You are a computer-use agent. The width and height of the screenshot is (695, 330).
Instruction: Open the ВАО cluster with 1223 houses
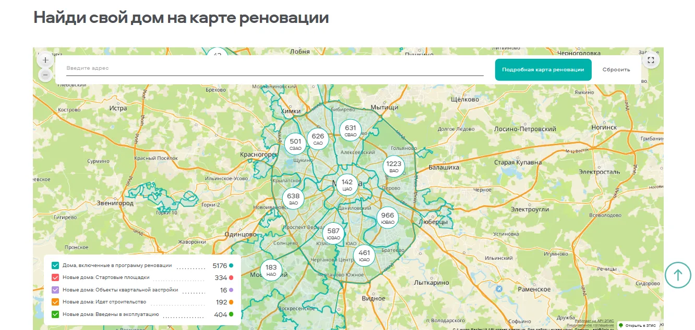pyautogui.click(x=394, y=167)
